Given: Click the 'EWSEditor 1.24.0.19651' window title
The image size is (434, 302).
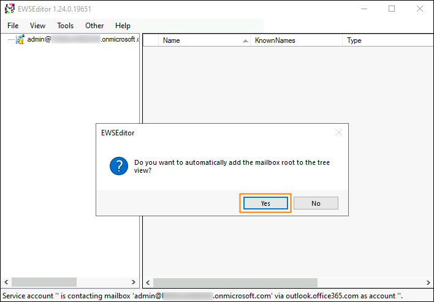Looking at the screenshot, I should click(55, 9).
